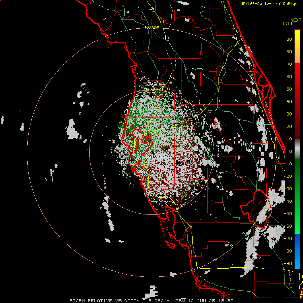Select the -10 knot value on the legend
The width and height of the screenshot is (303, 303).
[x=288, y=164]
